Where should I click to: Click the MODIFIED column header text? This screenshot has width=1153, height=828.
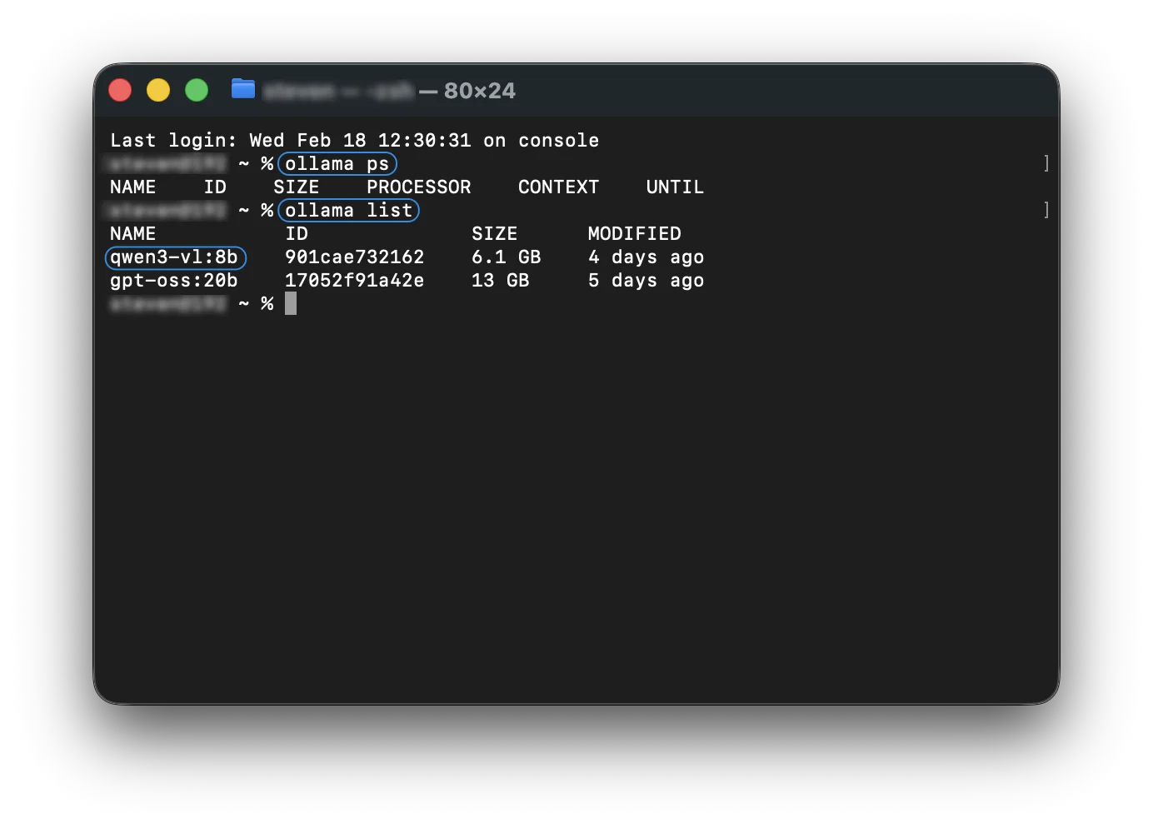(634, 234)
